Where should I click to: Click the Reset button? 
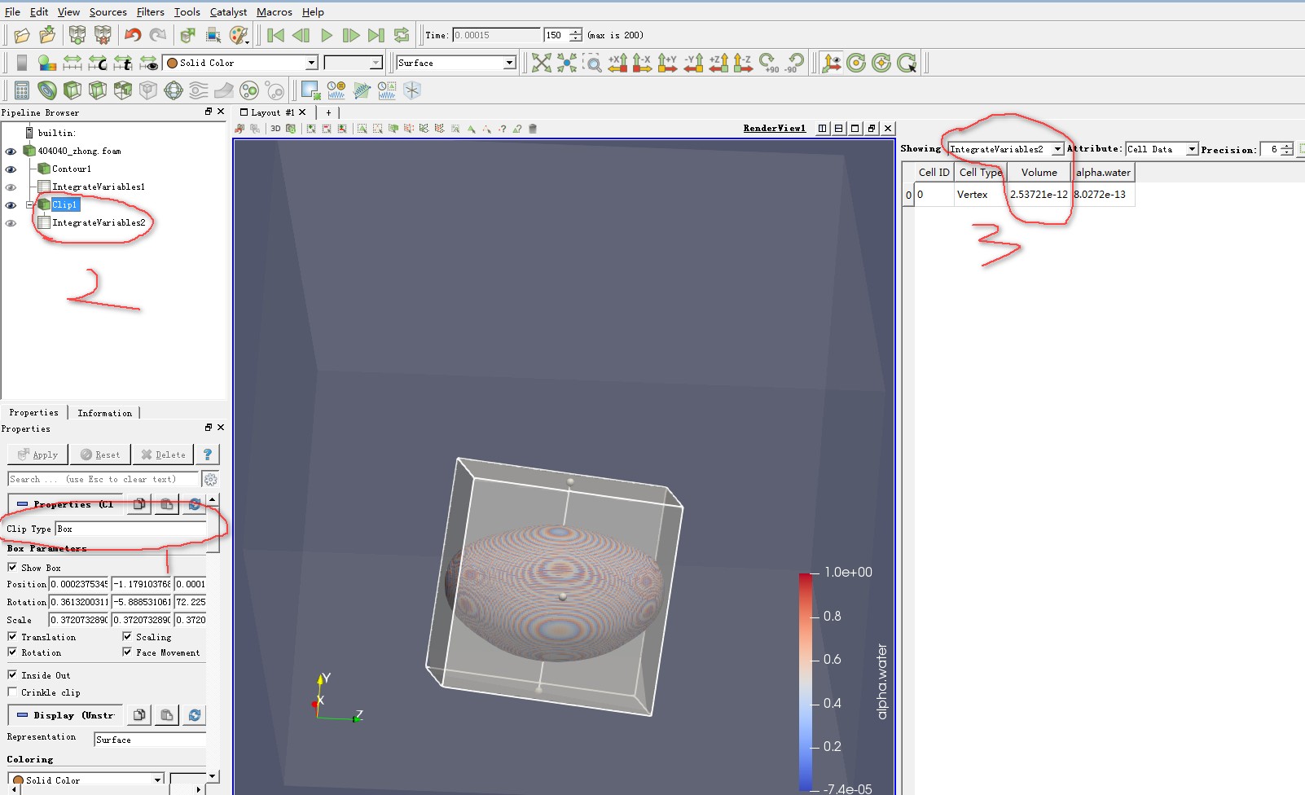(x=100, y=455)
